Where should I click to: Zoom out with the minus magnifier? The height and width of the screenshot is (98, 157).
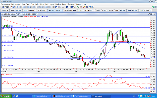[93, 7]
